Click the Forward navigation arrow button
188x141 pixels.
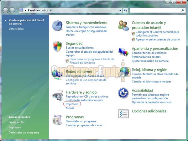pos(12,10)
